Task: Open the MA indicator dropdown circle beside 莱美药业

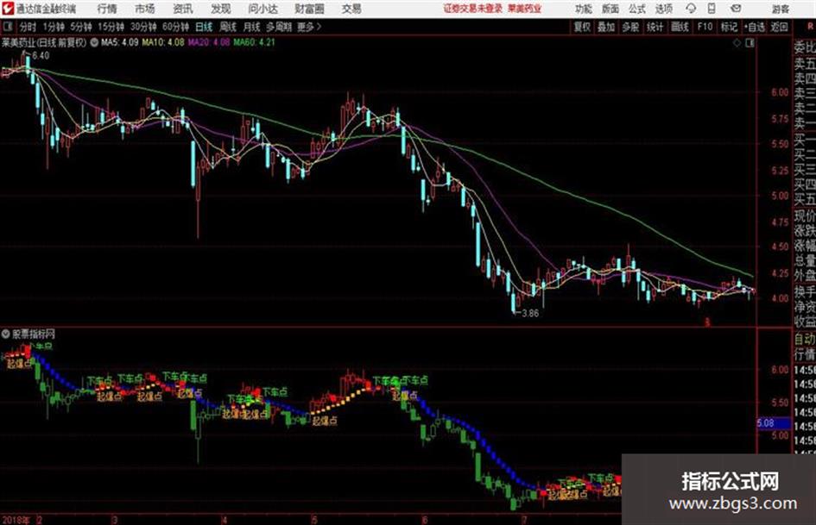Action: (94, 42)
